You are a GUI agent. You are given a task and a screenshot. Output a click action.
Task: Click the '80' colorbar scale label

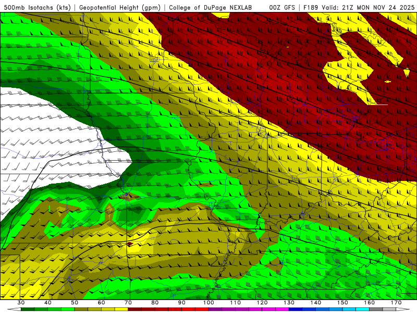coord(155,303)
